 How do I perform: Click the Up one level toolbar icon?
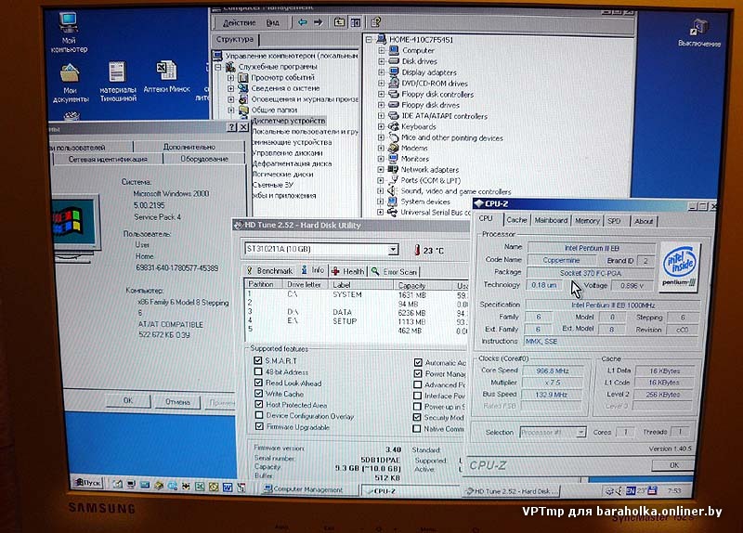coord(339,22)
